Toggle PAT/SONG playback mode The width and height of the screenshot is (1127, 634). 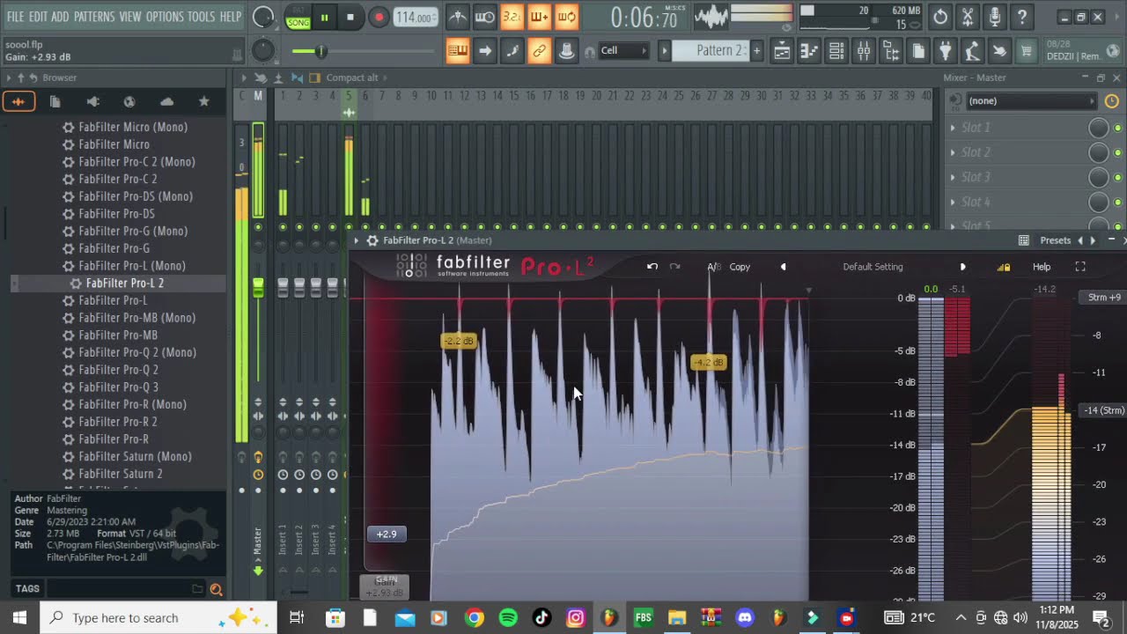point(298,18)
